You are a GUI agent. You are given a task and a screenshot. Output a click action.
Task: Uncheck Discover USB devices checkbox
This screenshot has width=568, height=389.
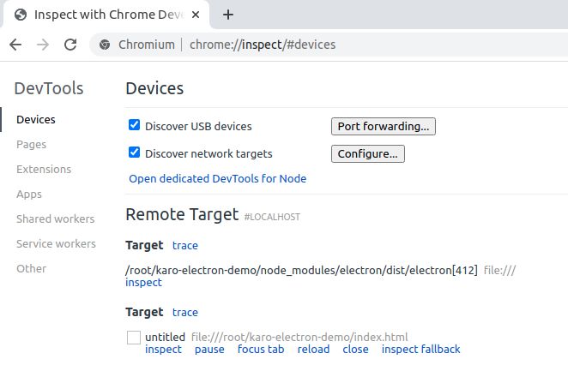134,125
